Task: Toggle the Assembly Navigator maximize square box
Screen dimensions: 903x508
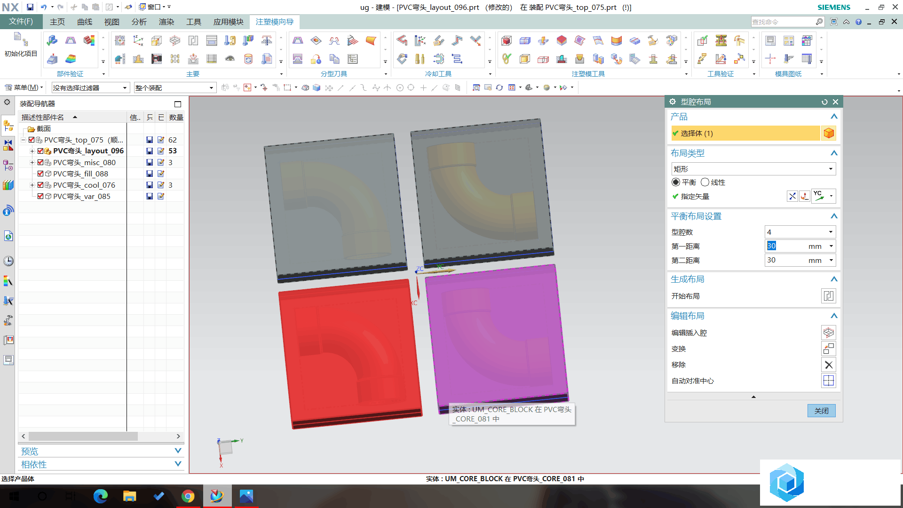Action: coord(177,104)
